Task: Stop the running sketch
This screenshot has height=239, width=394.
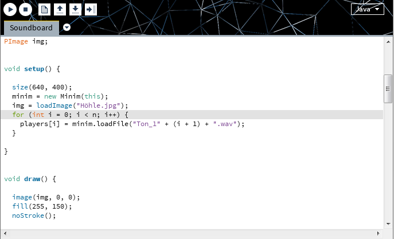Action: click(x=25, y=10)
